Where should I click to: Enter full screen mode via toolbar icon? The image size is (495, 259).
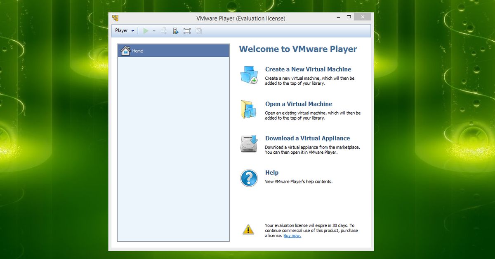click(187, 31)
